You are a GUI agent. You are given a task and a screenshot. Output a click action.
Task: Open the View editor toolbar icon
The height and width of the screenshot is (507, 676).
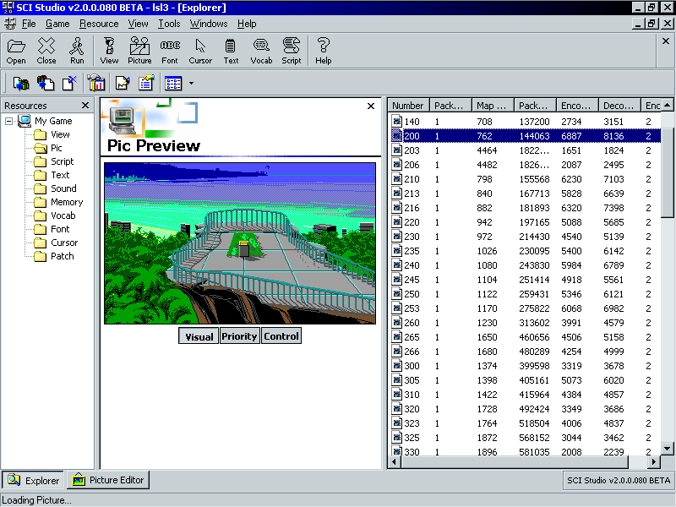[109, 51]
